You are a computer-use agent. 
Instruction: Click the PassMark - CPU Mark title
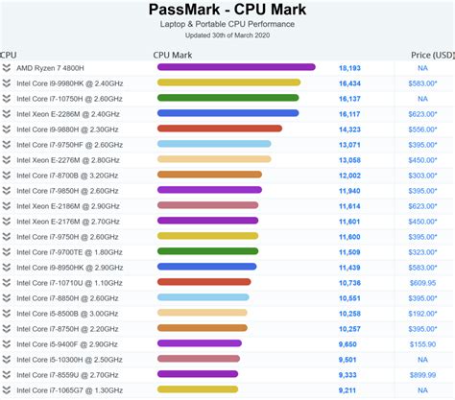tap(227, 10)
